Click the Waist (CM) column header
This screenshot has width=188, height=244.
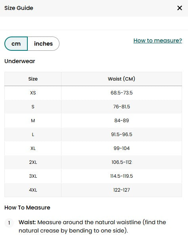click(121, 79)
